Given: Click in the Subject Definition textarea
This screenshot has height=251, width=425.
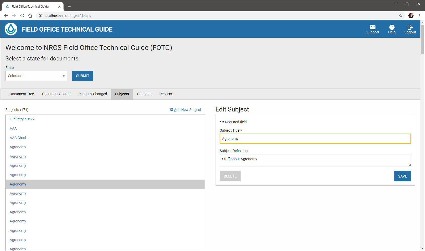Looking at the screenshot, I should [x=315, y=160].
